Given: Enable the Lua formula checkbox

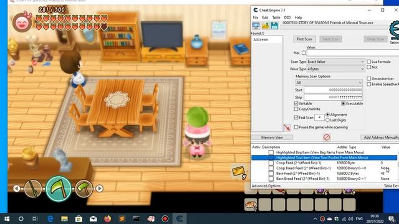Looking at the screenshot, I should pos(368,62).
